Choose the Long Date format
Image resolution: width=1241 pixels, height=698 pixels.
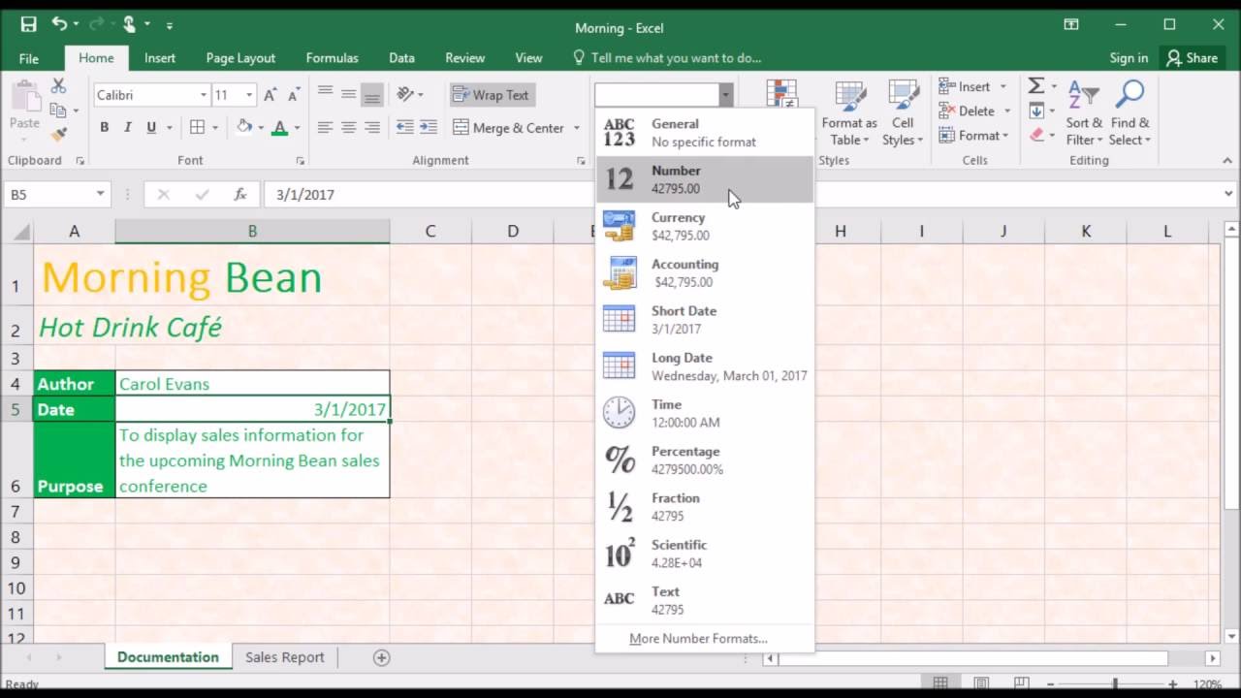coord(705,366)
